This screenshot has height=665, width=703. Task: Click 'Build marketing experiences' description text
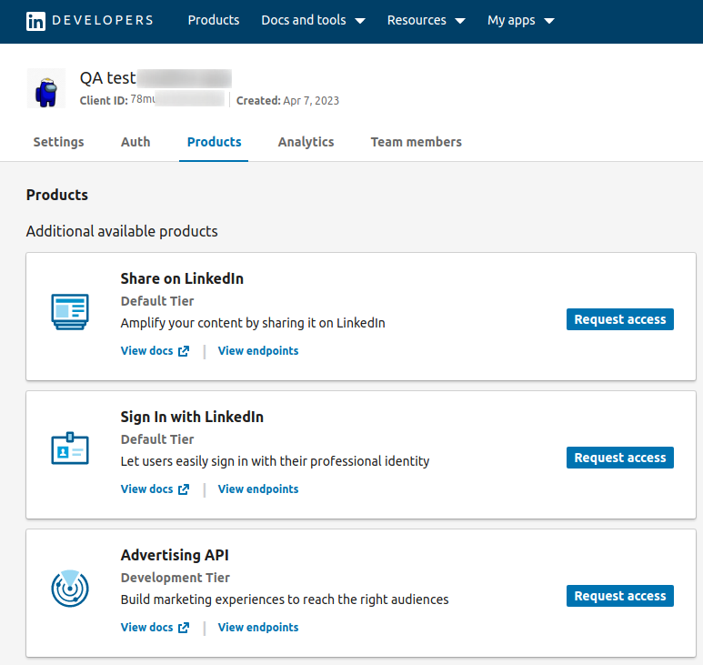tap(285, 600)
